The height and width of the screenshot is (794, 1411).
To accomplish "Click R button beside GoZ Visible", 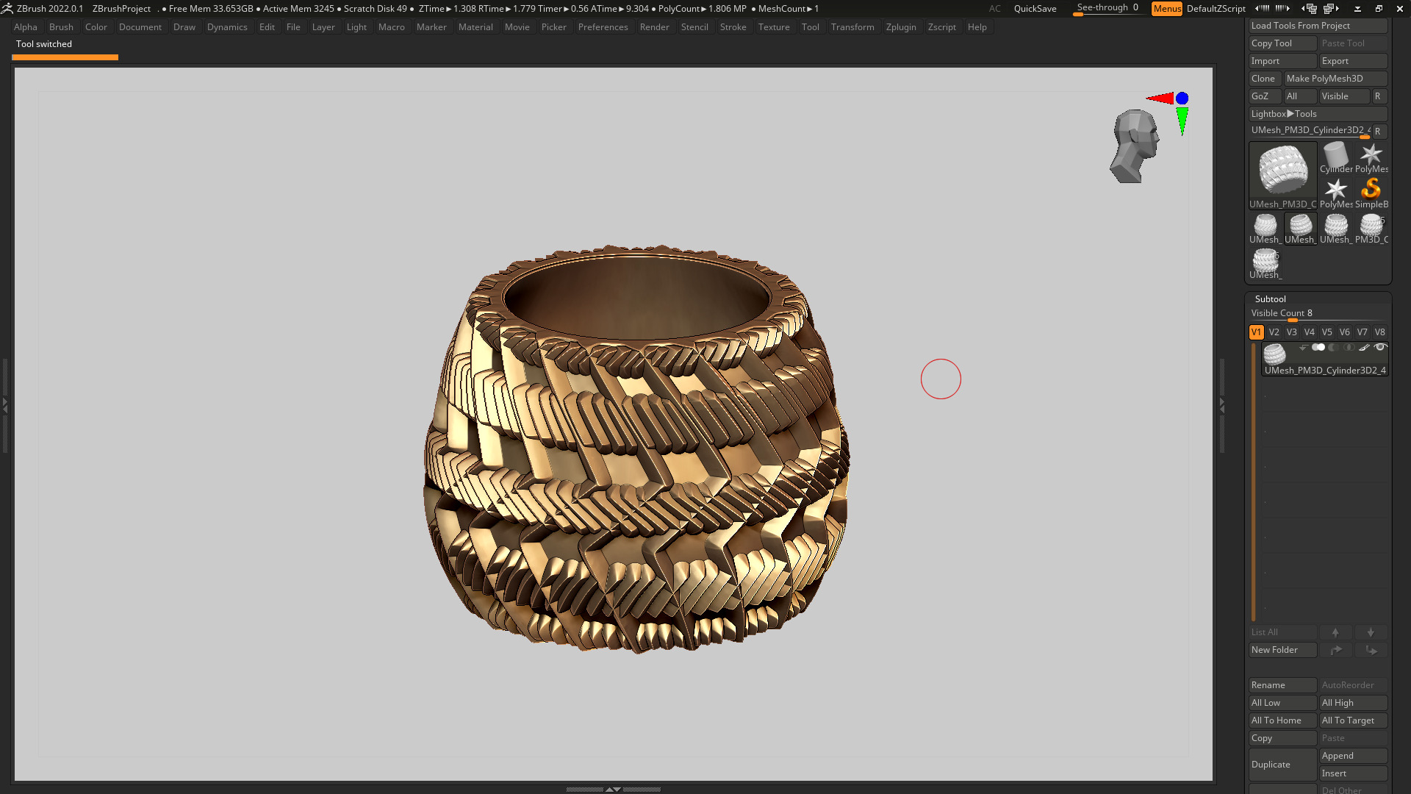I will click(x=1379, y=96).
